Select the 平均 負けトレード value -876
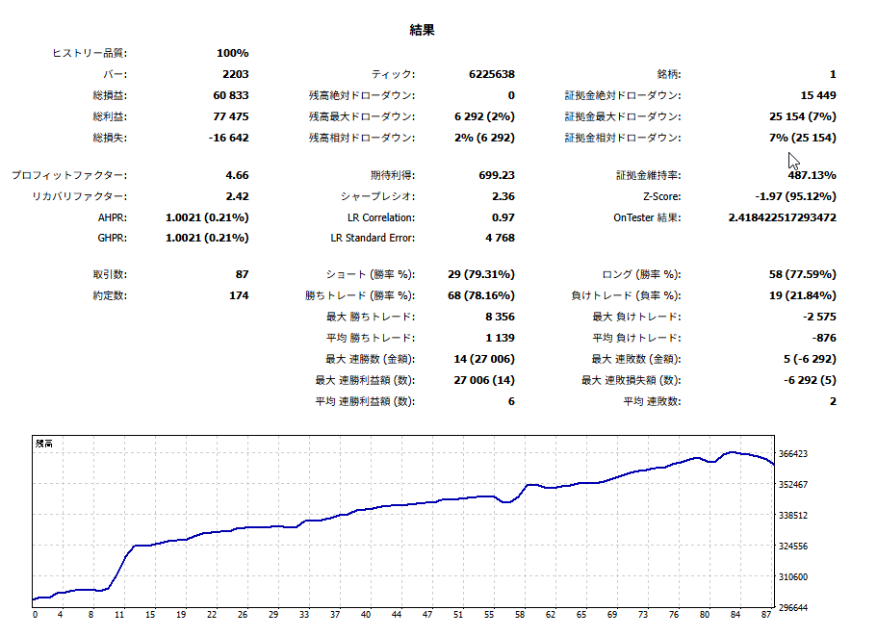Viewport: 877px width, 636px height. click(x=824, y=338)
